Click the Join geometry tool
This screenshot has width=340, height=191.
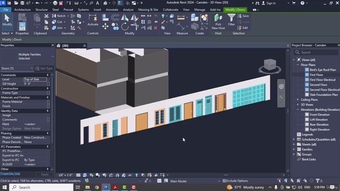(x=57, y=28)
